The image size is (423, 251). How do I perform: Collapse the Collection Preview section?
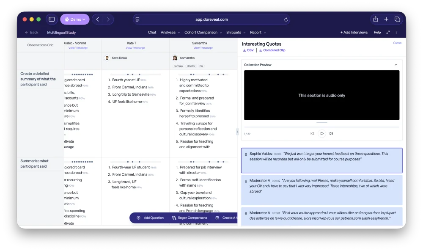[x=396, y=65]
